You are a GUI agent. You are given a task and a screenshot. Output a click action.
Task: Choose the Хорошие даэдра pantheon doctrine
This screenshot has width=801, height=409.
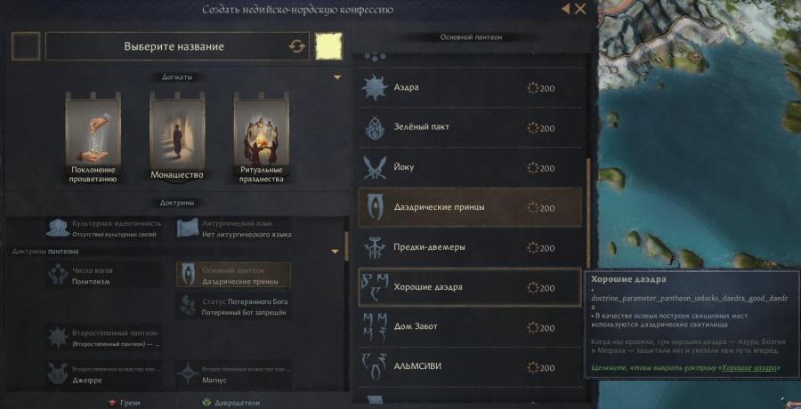[470, 287]
